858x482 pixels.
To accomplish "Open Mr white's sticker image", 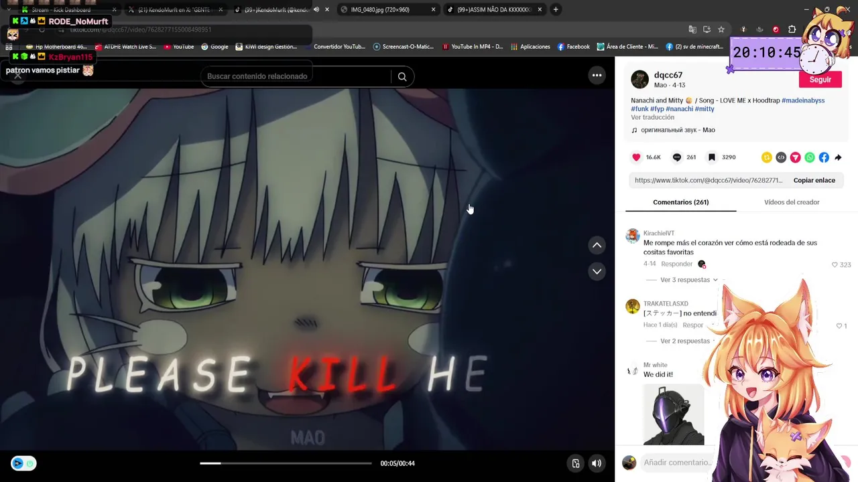I will click(x=674, y=414).
